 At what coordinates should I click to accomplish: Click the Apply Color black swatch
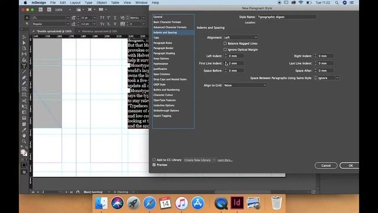pos(24,166)
